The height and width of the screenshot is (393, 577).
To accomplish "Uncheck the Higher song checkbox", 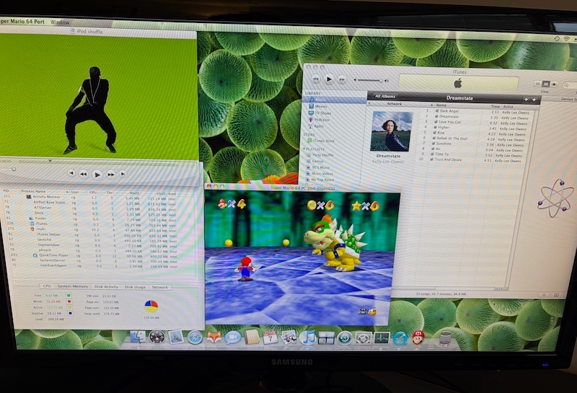I will [435, 128].
